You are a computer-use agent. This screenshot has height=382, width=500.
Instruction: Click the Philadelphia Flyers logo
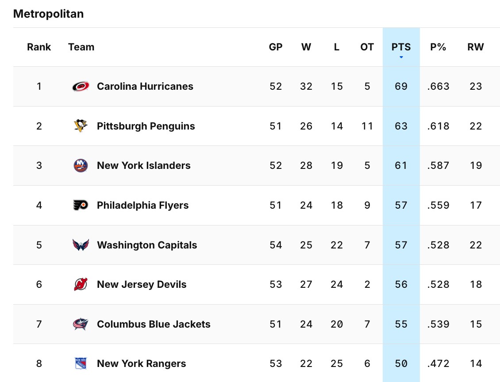pos(81,205)
